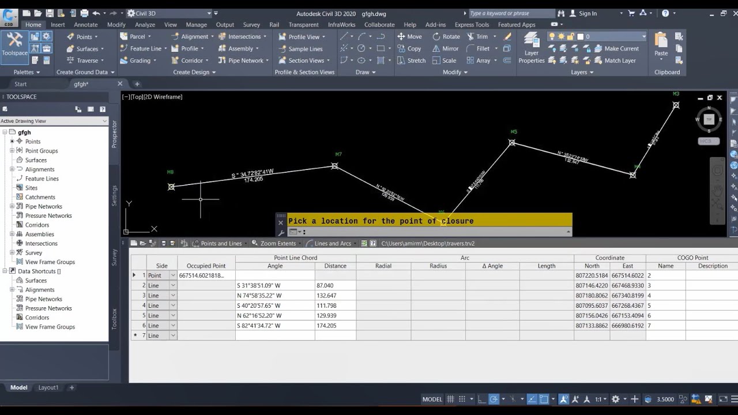
Task: Select the Move tool
Action: [409, 36]
